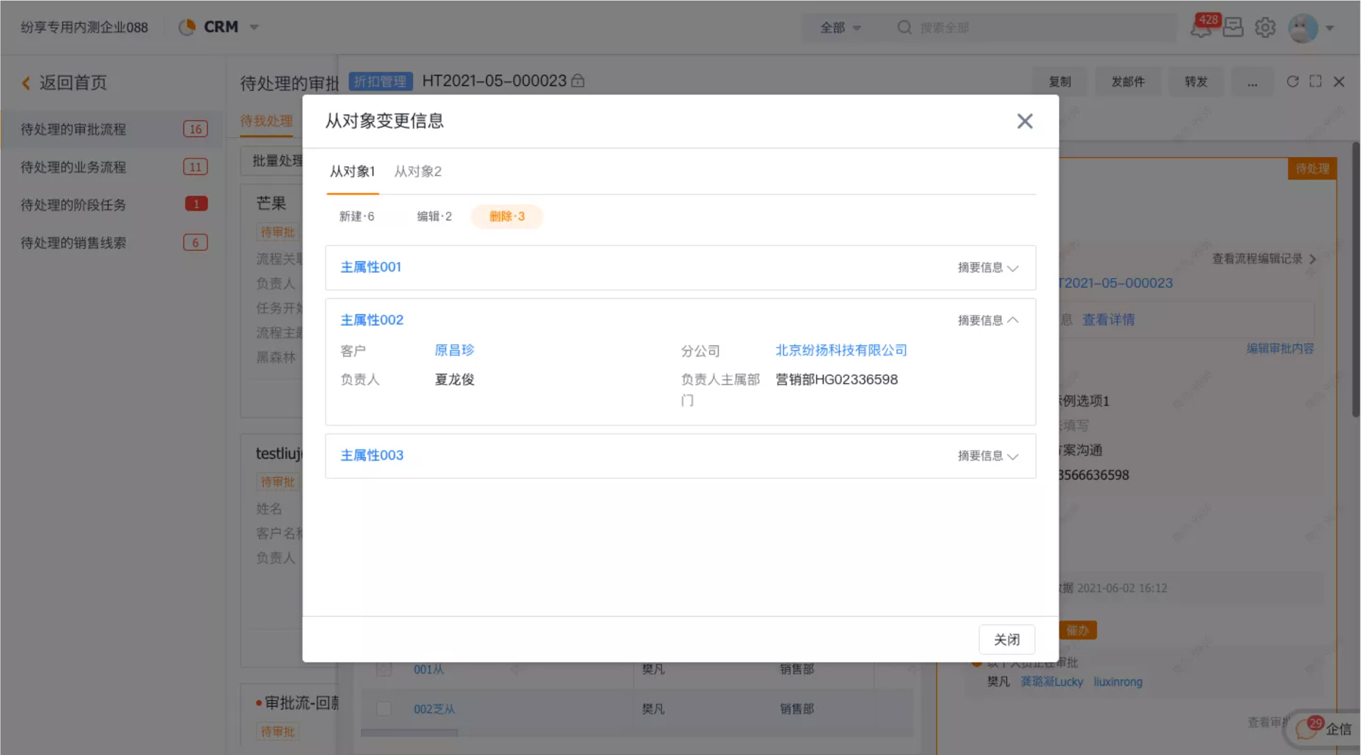The height and width of the screenshot is (755, 1361).
Task: Click approver link liuxinrong
Action: click(x=1118, y=682)
